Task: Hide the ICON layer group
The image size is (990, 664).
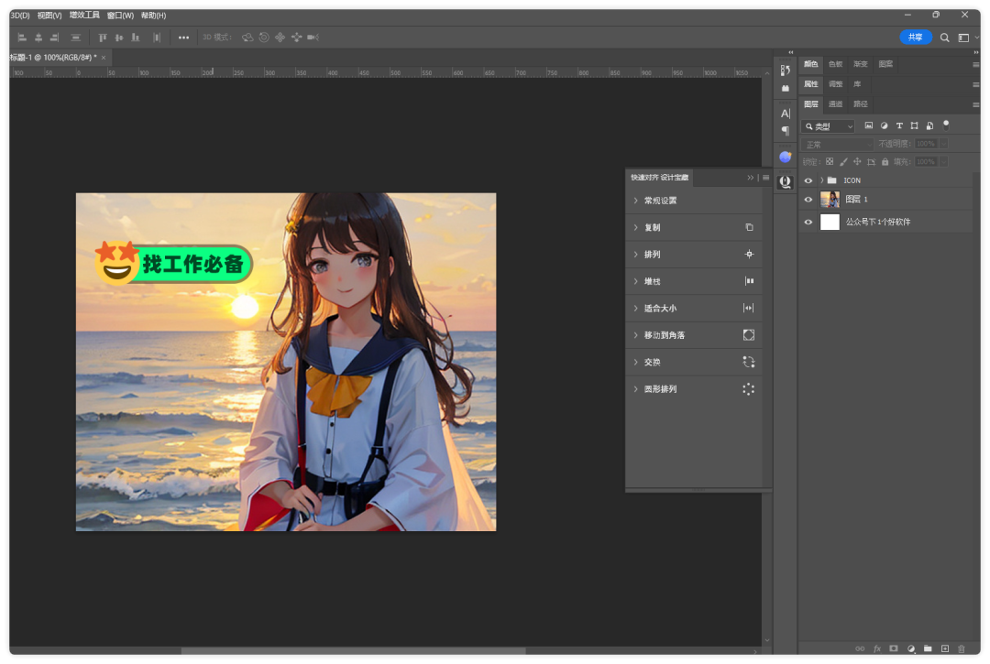Action: pos(808,180)
